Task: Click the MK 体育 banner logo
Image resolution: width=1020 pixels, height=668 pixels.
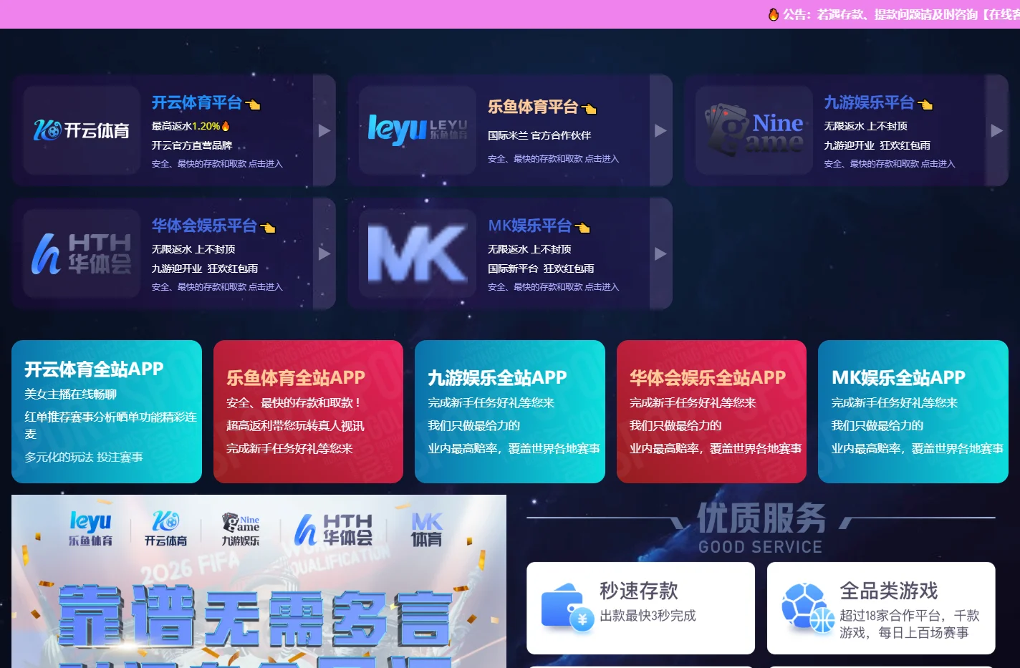Action: (x=427, y=529)
